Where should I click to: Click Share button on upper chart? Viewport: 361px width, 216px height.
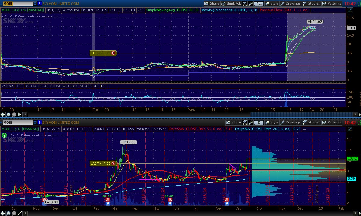coord(212,4)
